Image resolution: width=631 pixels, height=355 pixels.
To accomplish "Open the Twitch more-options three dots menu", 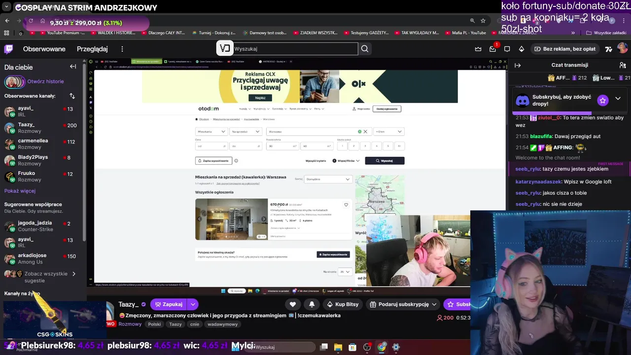I will pos(122,49).
